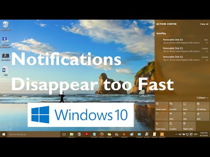Adjust brightness via the 28% tile
The image size is (210, 157).
(x=189, y=116)
